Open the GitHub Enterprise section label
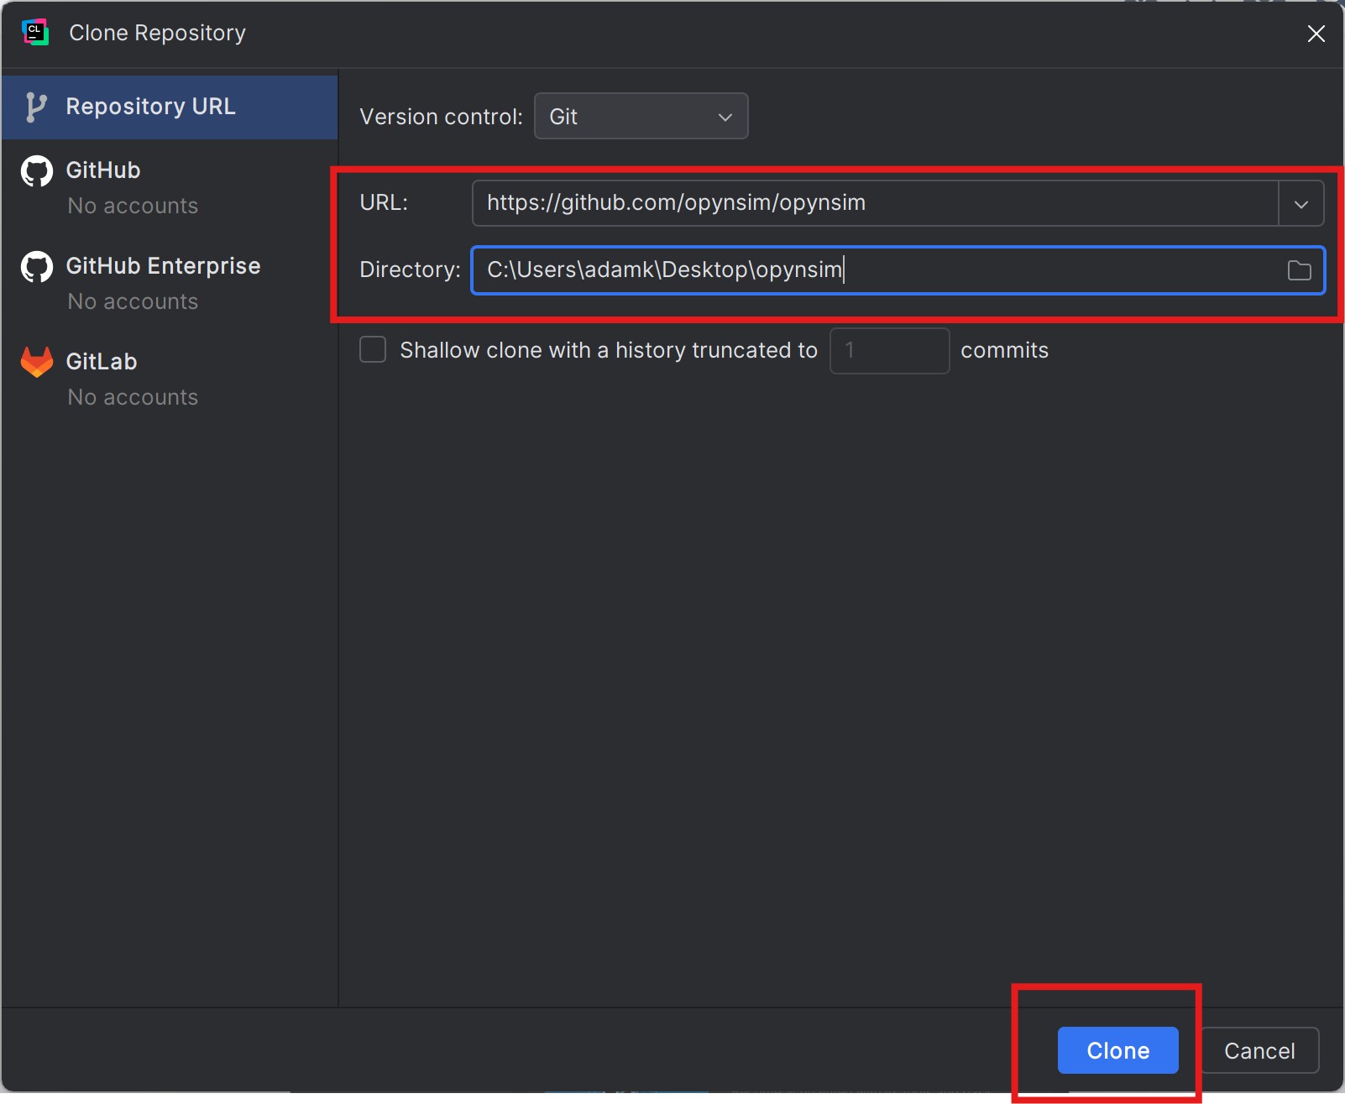Screen dimensions: 1345x1104 click(163, 266)
